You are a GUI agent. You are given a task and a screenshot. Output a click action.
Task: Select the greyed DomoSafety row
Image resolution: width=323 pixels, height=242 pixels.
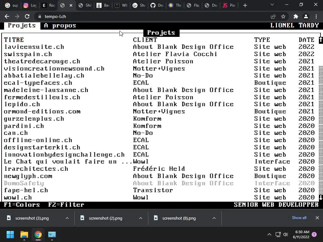(159, 183)
